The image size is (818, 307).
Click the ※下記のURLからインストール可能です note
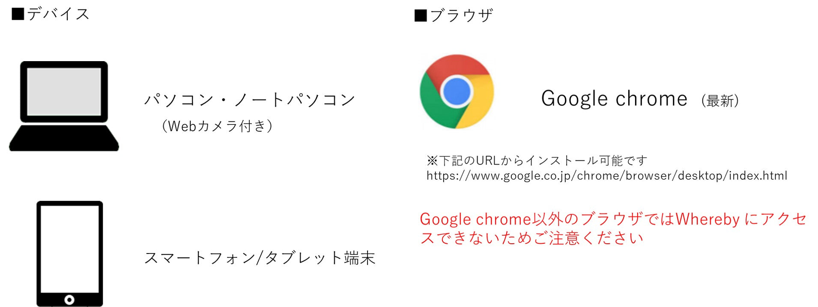(x=537, y=161)
